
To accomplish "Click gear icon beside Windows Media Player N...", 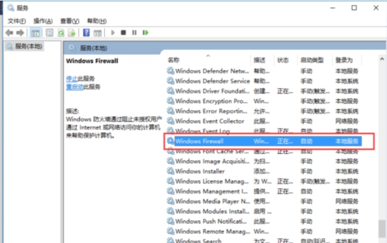I will [171, 201].
